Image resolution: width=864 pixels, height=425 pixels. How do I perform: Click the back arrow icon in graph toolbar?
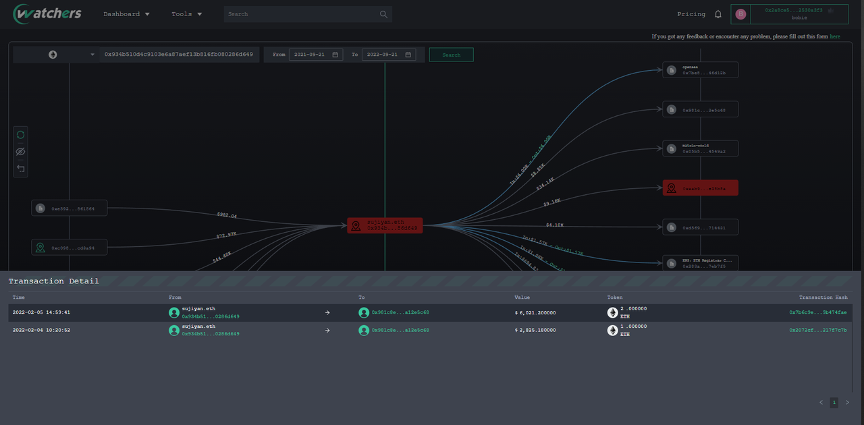(x=20, y=169)
